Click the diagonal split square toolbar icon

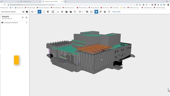point(48,12)
